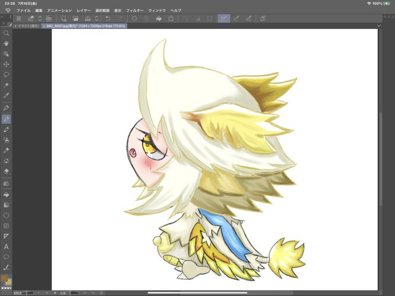Expand the canvas tab list chevron
The width and height of the screenshot is (395, 296).
(379, 26)
